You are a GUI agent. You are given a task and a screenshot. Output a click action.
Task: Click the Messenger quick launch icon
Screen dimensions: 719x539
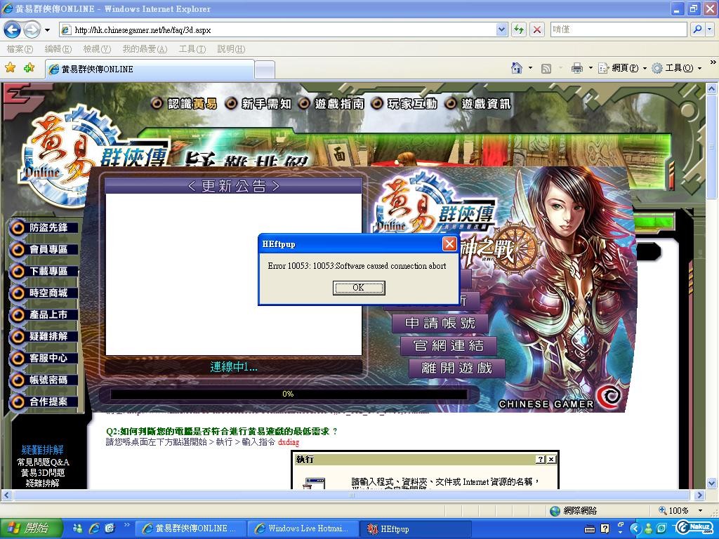point(78,528)
